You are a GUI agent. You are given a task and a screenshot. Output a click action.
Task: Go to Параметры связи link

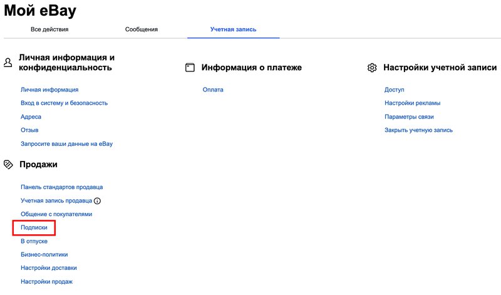click(x=409, y=117)
